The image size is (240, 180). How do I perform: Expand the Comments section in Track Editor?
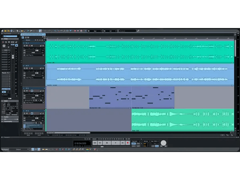[x=2, y=122]
